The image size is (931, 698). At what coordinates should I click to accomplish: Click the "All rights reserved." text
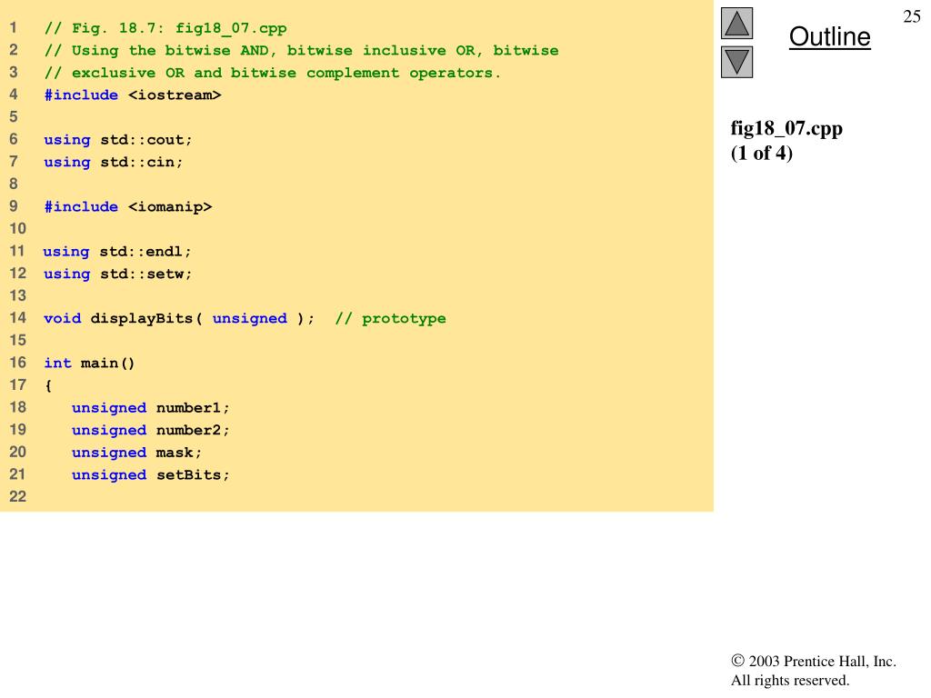pyautogui.click(x=790, y=680)
